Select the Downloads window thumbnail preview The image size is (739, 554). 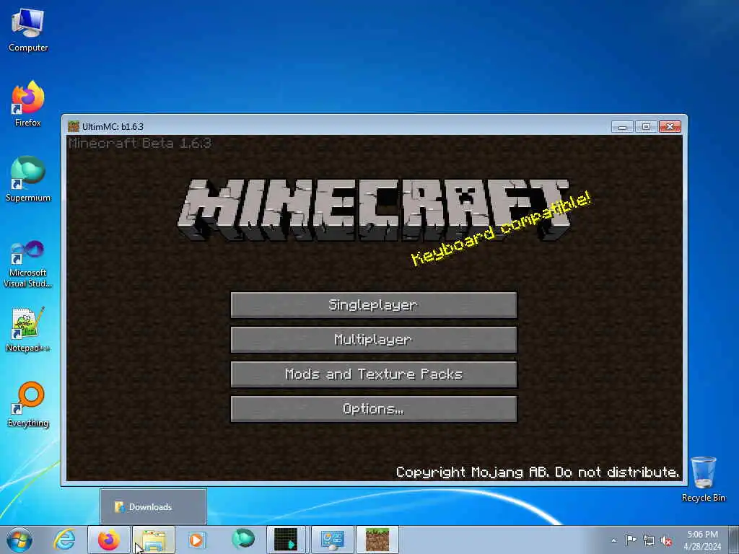pos(153,506)
